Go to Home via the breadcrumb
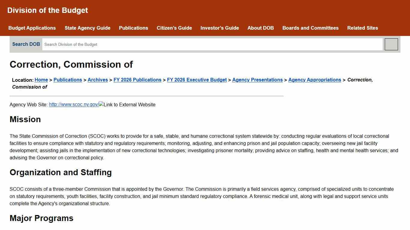The height and width of the screenshot is (230, 410). (x=41, y=80)
